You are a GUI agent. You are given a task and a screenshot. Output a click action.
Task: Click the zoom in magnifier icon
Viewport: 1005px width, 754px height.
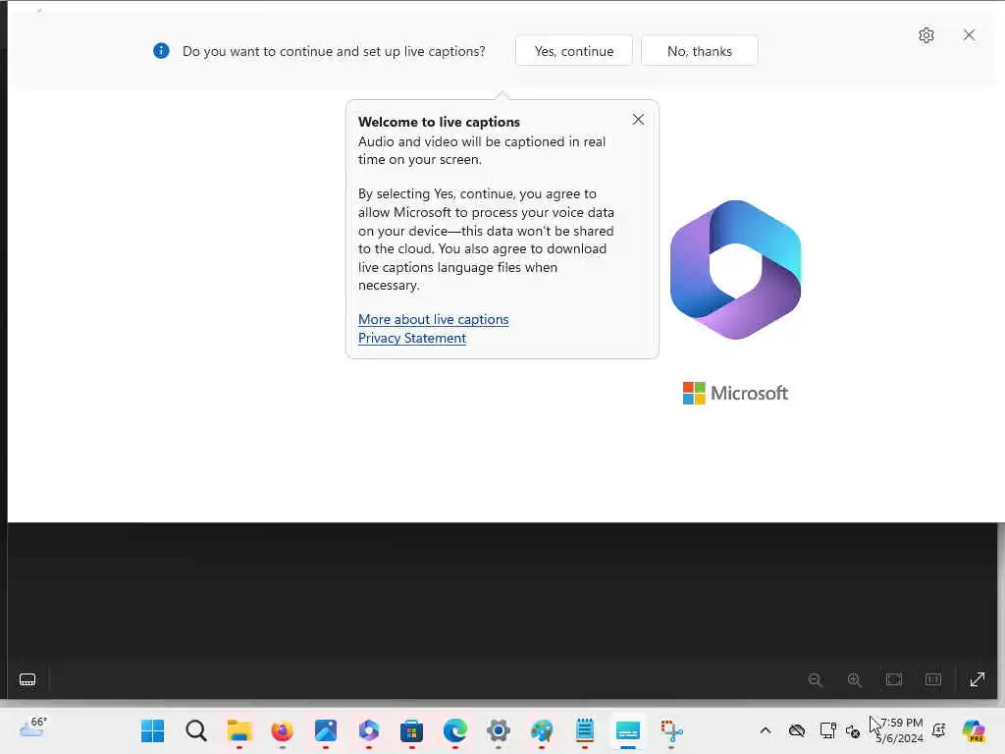click(855, 679)
